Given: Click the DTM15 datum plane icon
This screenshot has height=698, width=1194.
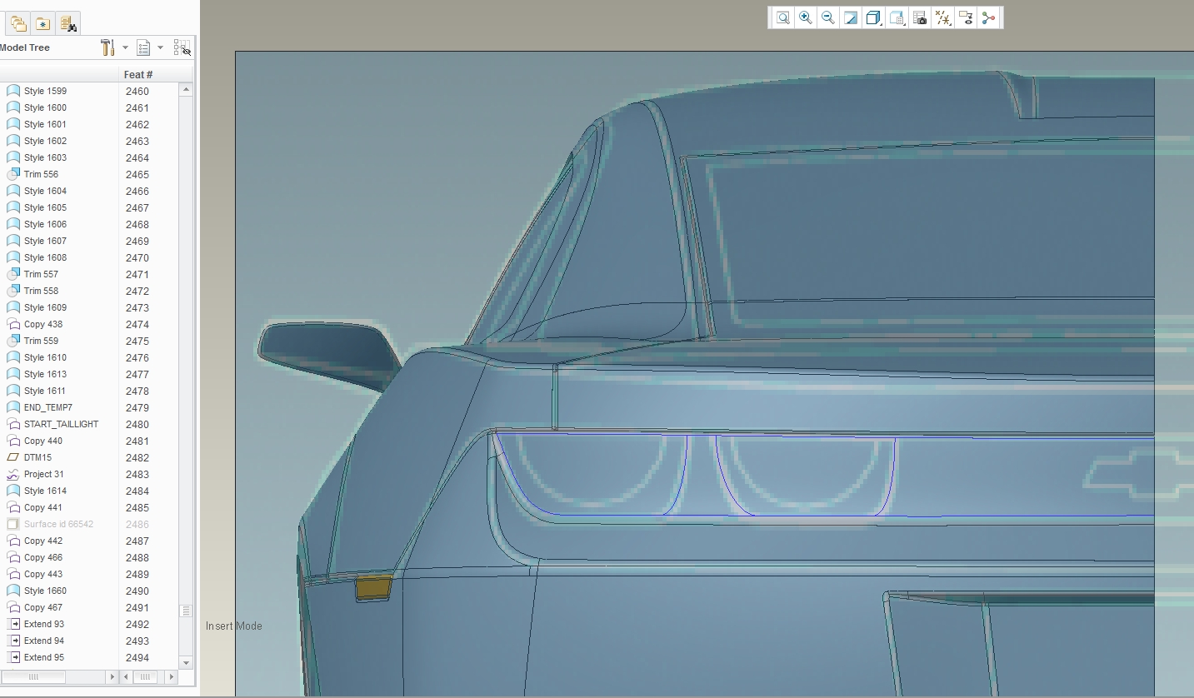Looking at the screenshot, I should pyautogui.click(x=13, y=457).
